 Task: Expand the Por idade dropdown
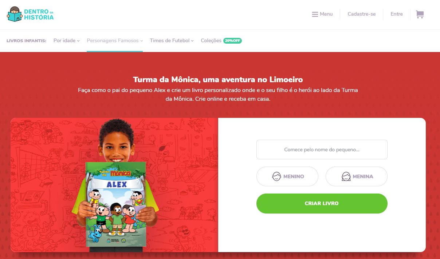tap(67, 41)
